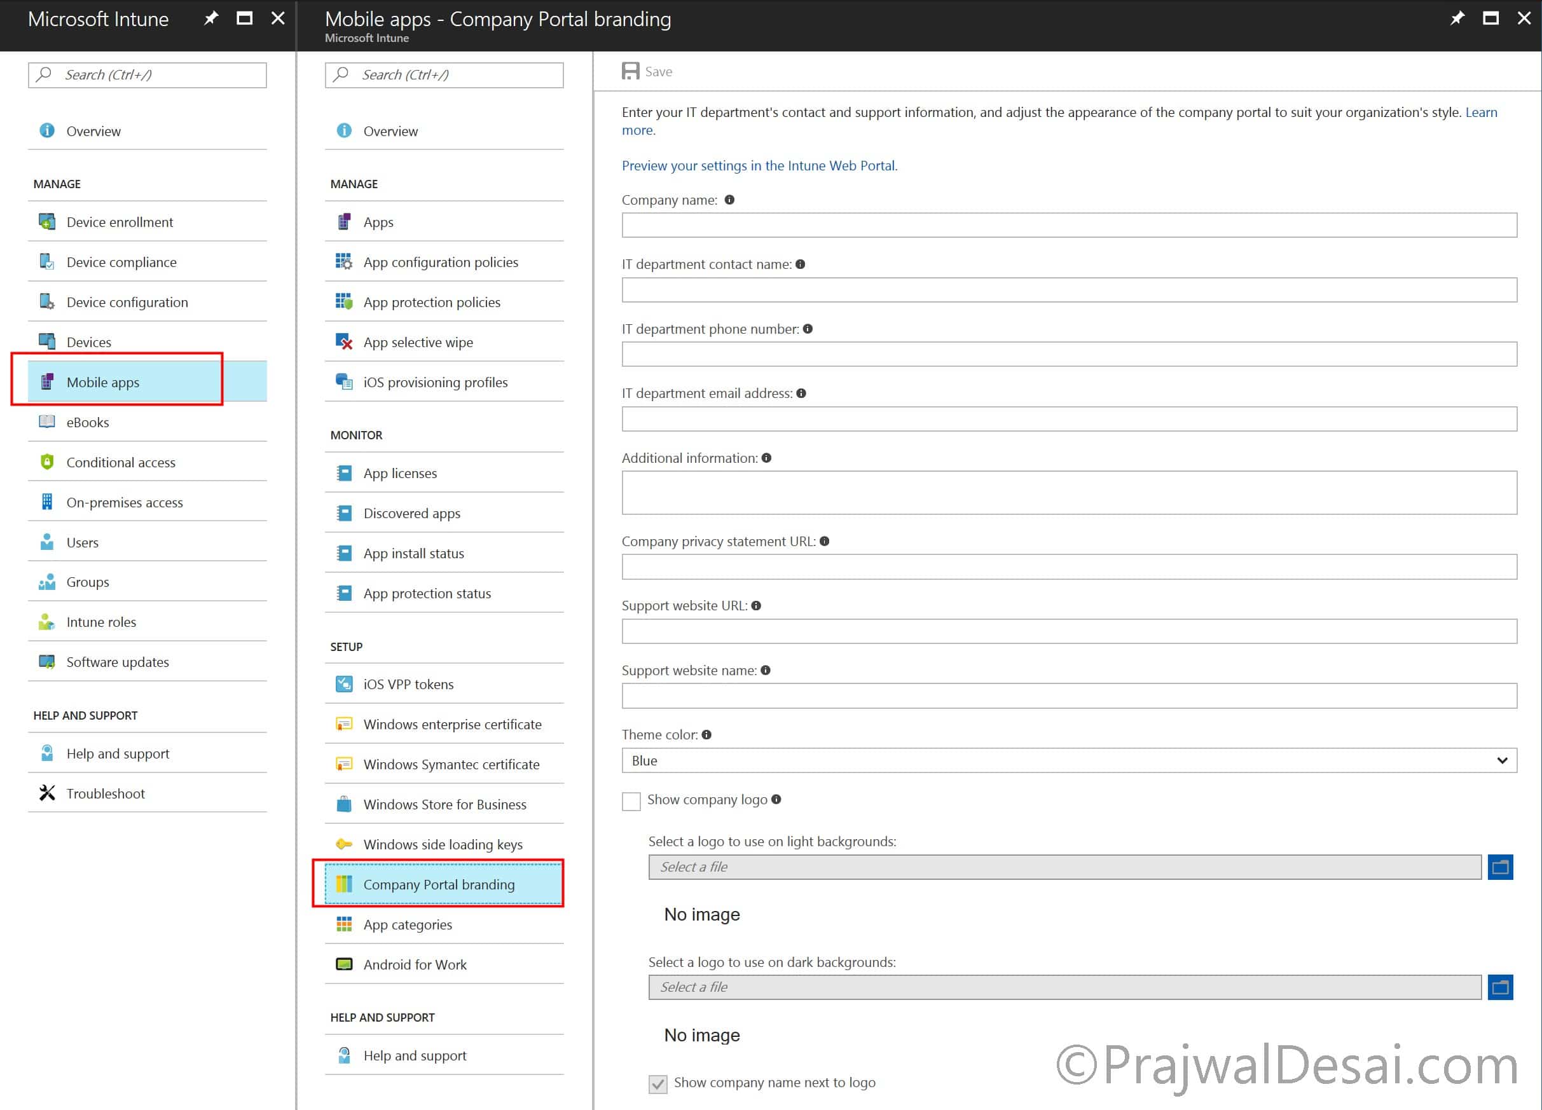Open Software updates
Viewport: 1542px width, 1110px height.
click(148, 662)
